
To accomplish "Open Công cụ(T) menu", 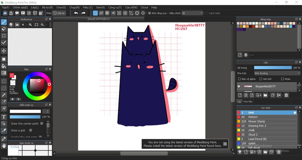I will pyautogui.click(x=115, y=7).
